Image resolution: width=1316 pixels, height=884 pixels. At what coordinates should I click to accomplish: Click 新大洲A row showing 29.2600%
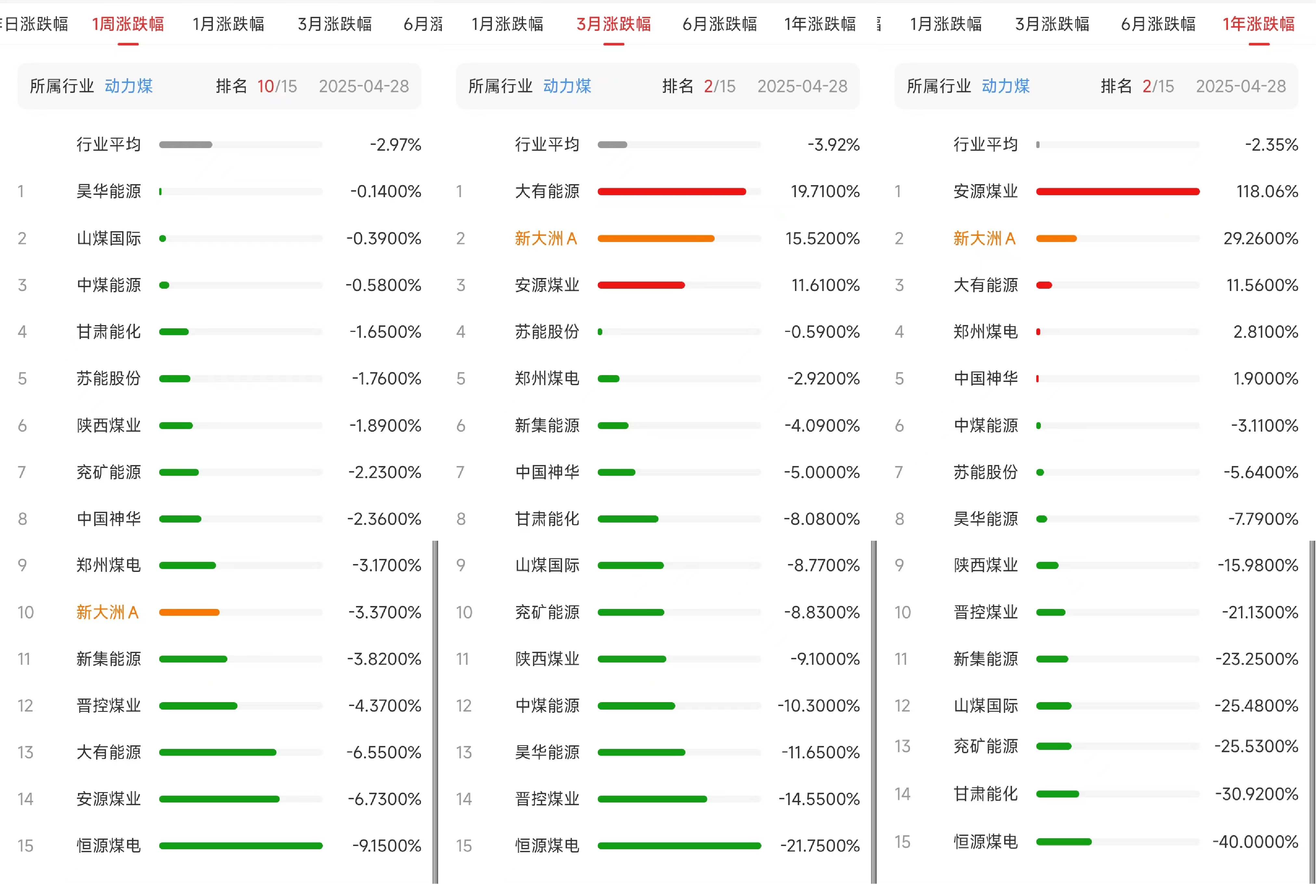[1097, 238]
